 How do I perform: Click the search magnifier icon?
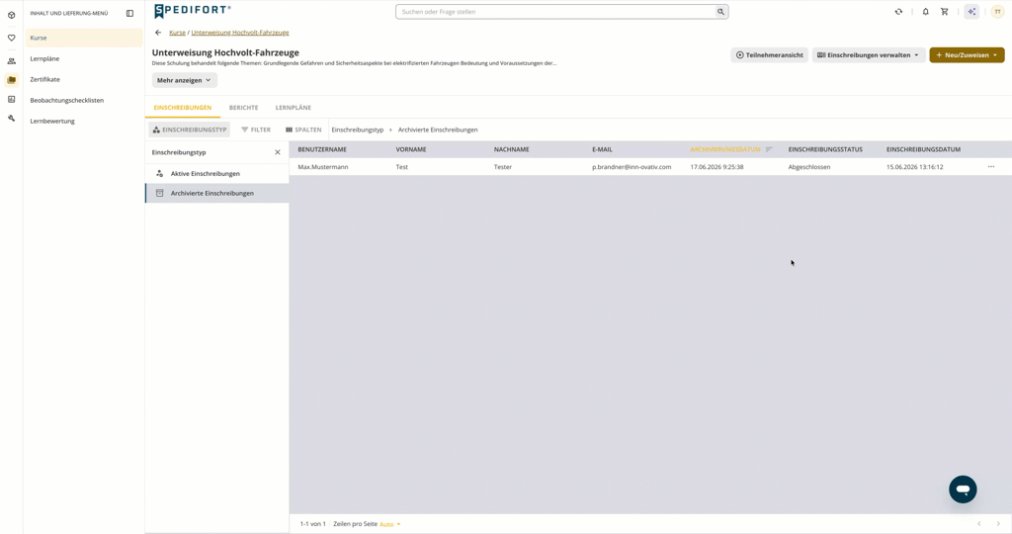point(720,12)
